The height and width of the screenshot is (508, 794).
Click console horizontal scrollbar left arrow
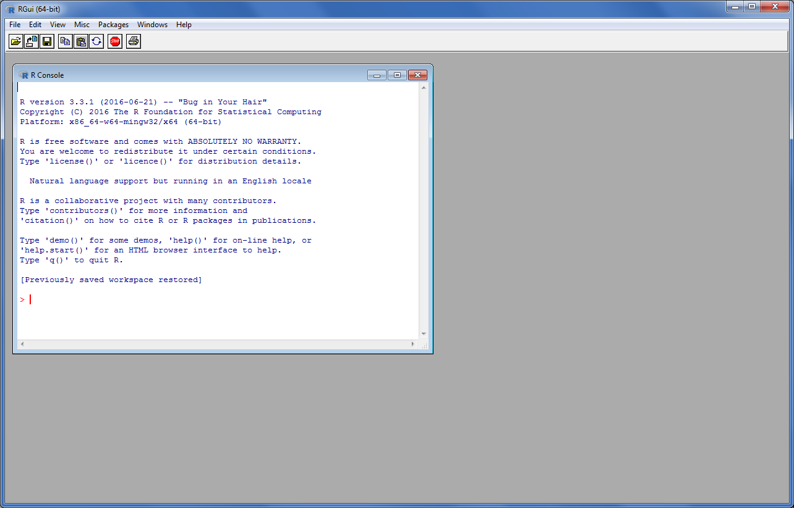pos(22,344)
